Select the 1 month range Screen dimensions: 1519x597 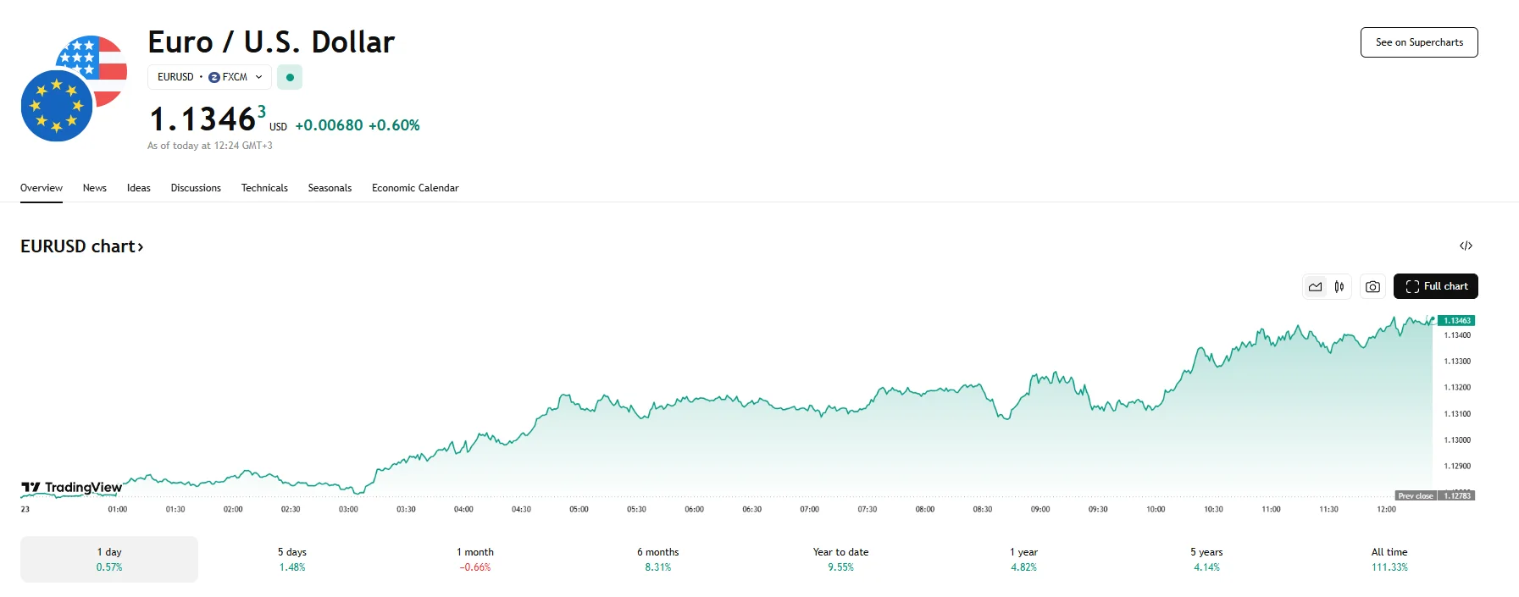475,559
